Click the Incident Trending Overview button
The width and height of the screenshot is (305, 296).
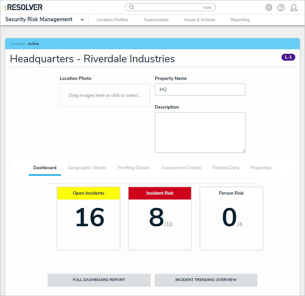coord(206,280)
